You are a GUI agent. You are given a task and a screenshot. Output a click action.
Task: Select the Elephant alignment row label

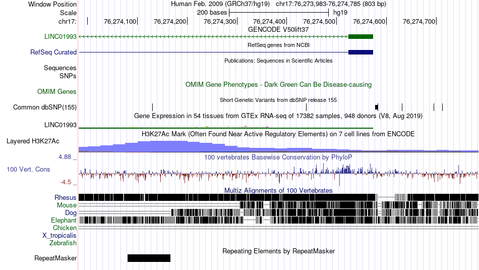(x=64, y=221)
